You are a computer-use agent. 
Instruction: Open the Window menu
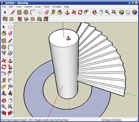click(57, 7)
